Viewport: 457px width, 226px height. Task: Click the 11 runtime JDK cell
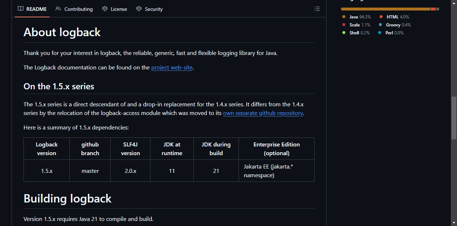pyautogui.click(x=172, y=171)
